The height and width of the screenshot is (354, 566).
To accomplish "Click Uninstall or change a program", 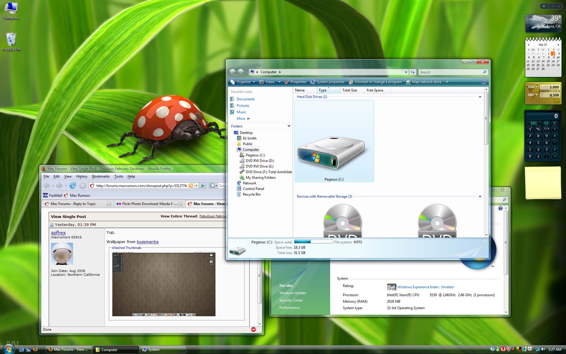I will (375, 82).
